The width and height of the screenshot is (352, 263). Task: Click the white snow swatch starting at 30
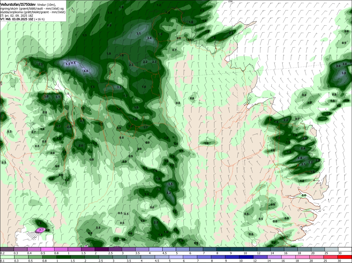pyautogui.click(x=345, y=249)
